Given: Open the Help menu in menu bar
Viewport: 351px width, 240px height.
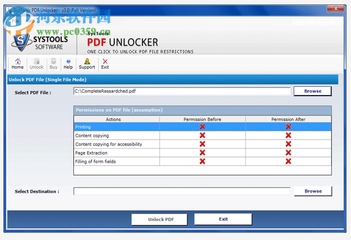Looking at the screenshot, I should click(x=30, y=21).
